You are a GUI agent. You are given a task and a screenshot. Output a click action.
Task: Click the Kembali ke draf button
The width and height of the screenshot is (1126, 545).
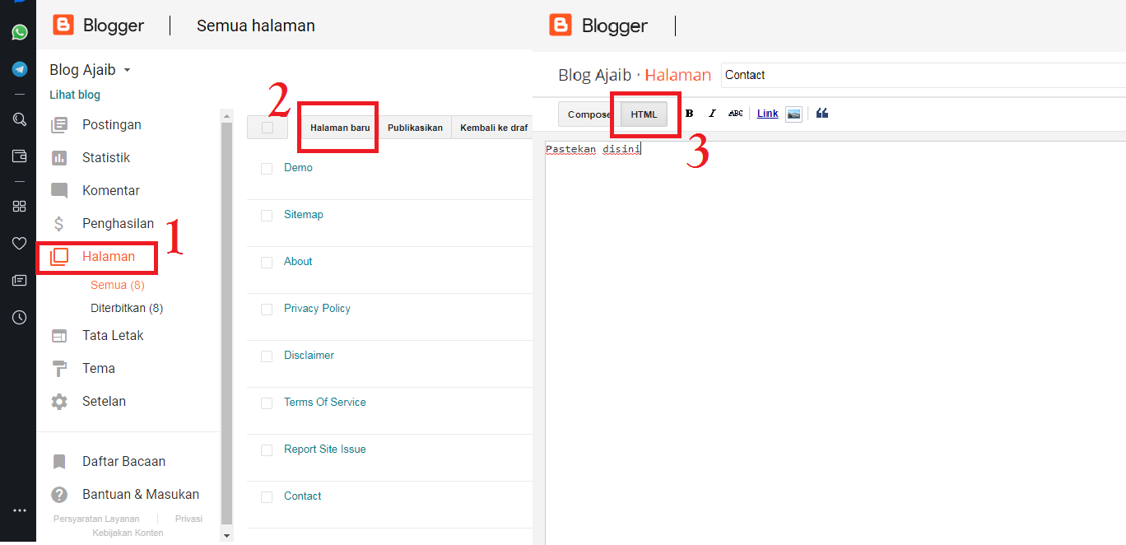(x=494, y=128)
